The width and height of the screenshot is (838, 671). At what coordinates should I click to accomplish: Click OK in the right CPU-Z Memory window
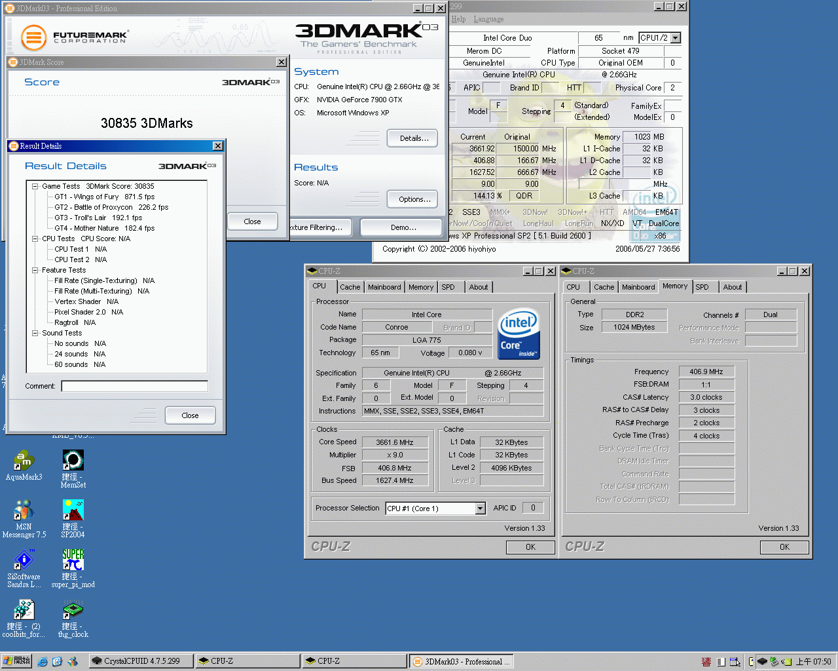click(784, 547)
